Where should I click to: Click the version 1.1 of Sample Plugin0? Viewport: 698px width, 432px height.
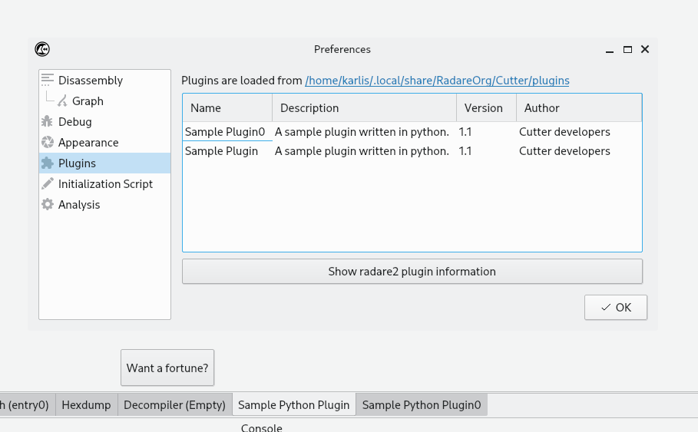(486, 132)
